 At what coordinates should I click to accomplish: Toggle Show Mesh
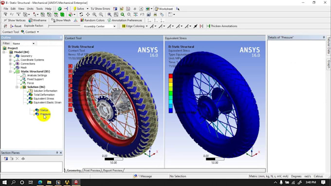coord(61,20)
